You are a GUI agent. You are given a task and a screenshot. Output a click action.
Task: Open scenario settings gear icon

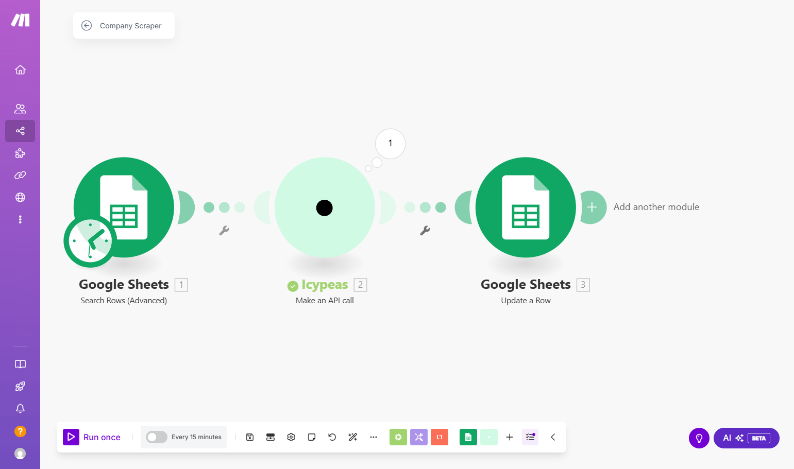pyautogui.click(x=291, y=437)
